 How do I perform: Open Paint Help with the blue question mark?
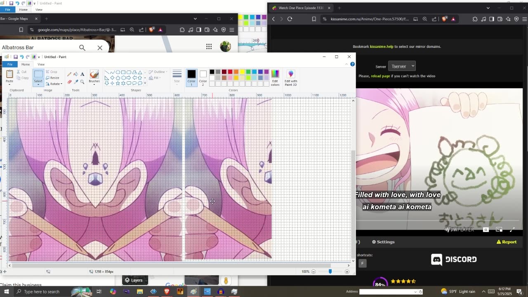point(352,64)
